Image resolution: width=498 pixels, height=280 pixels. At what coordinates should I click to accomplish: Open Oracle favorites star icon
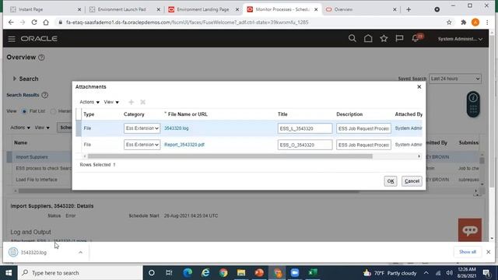(384, 38)
